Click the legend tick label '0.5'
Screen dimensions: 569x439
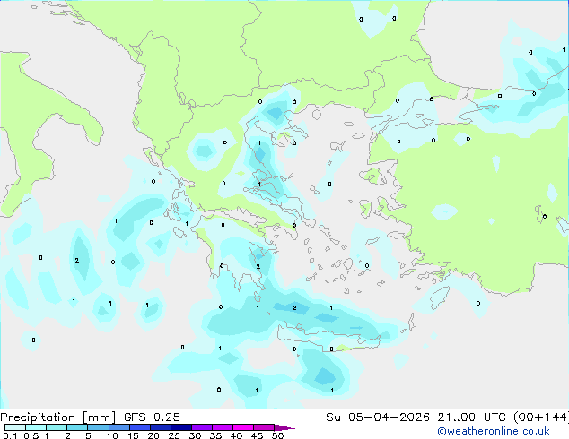click(x=31, y=435)
